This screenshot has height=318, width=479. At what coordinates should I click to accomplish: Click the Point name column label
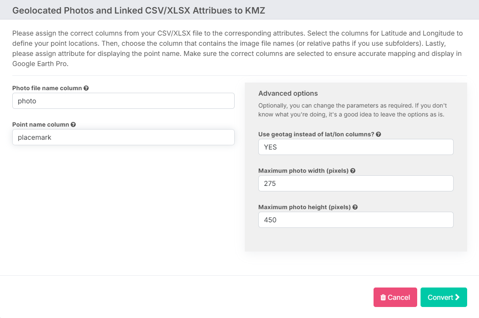tap(41, 124)
